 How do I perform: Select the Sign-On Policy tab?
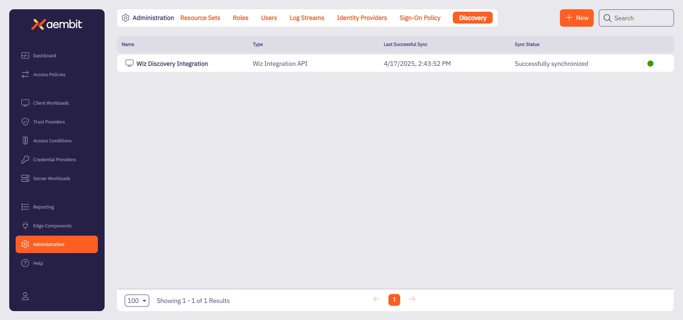click(x=420, y=18)
